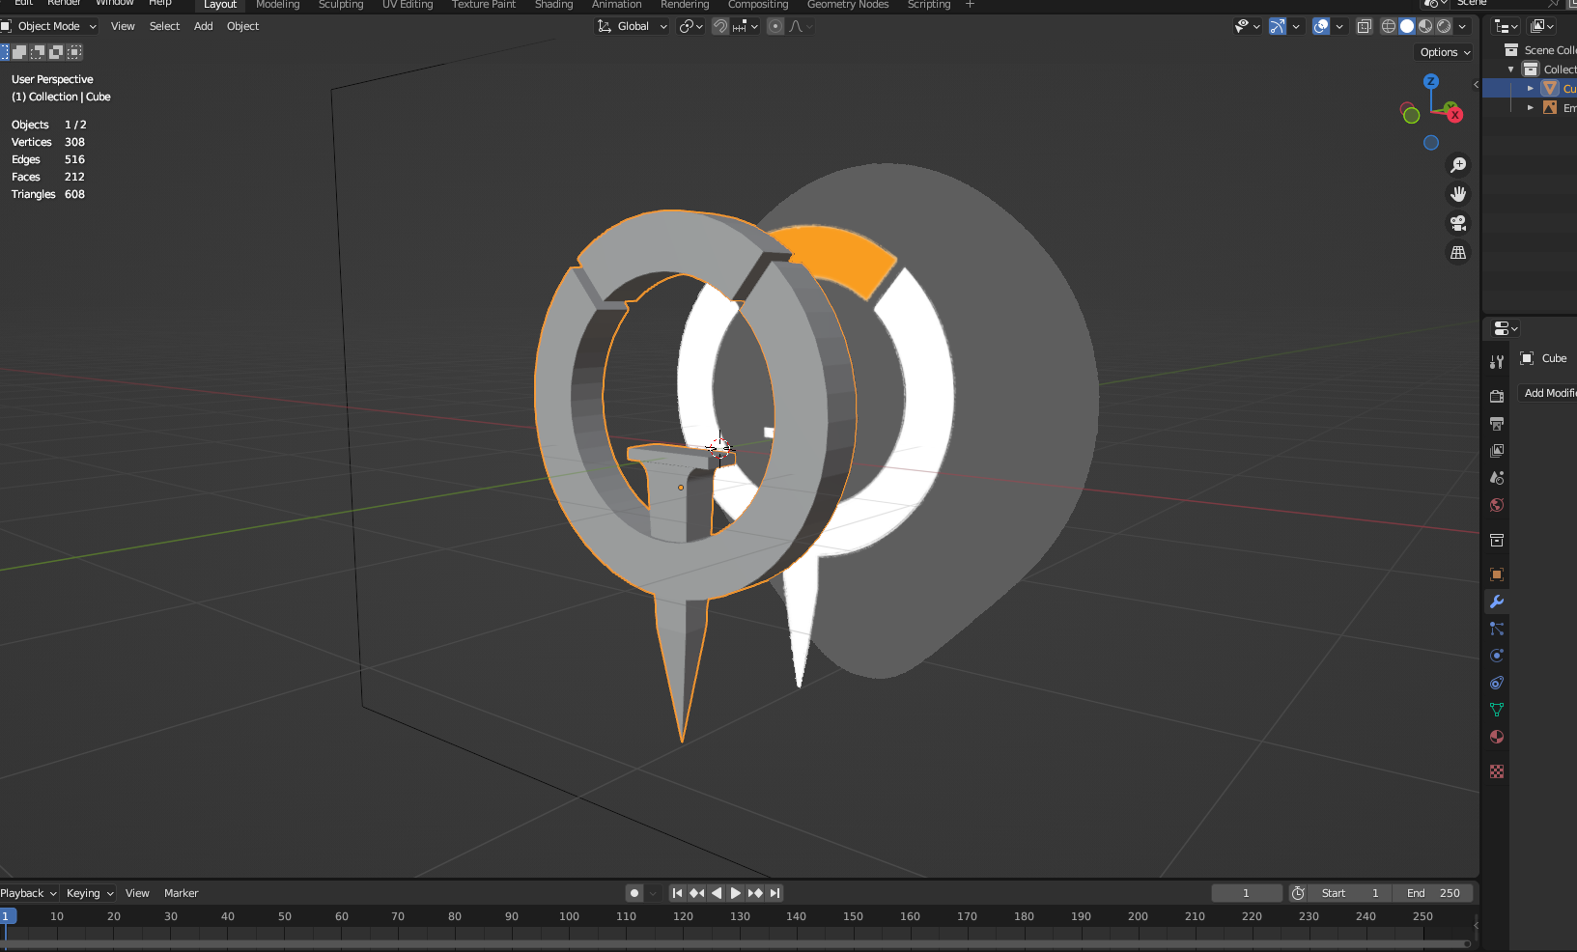The width and height of the screenshot is (1577, 952).
Task: Open the Physics properties tab
Action: (1497, 656)
